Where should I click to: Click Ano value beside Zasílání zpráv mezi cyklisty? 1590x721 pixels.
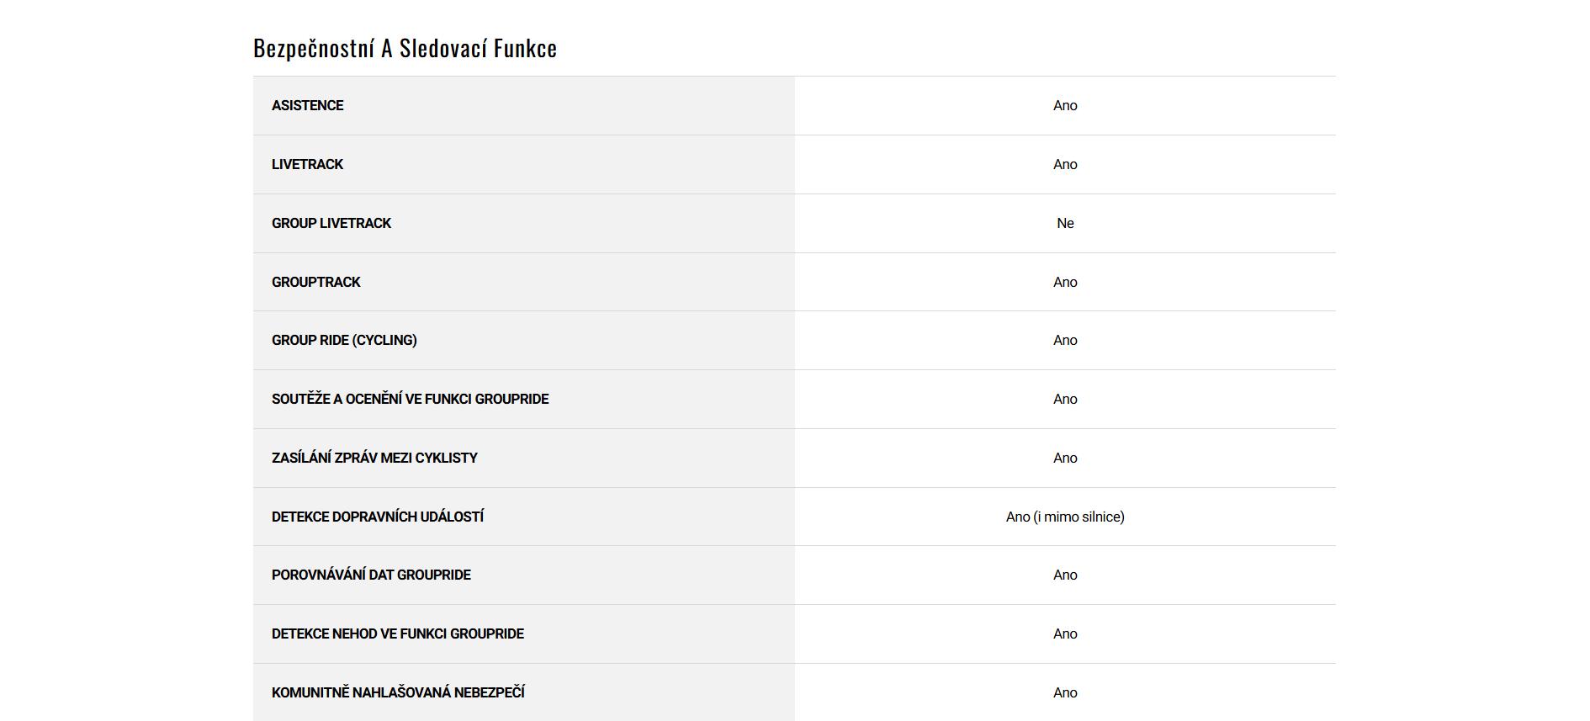coord(1065,458)
